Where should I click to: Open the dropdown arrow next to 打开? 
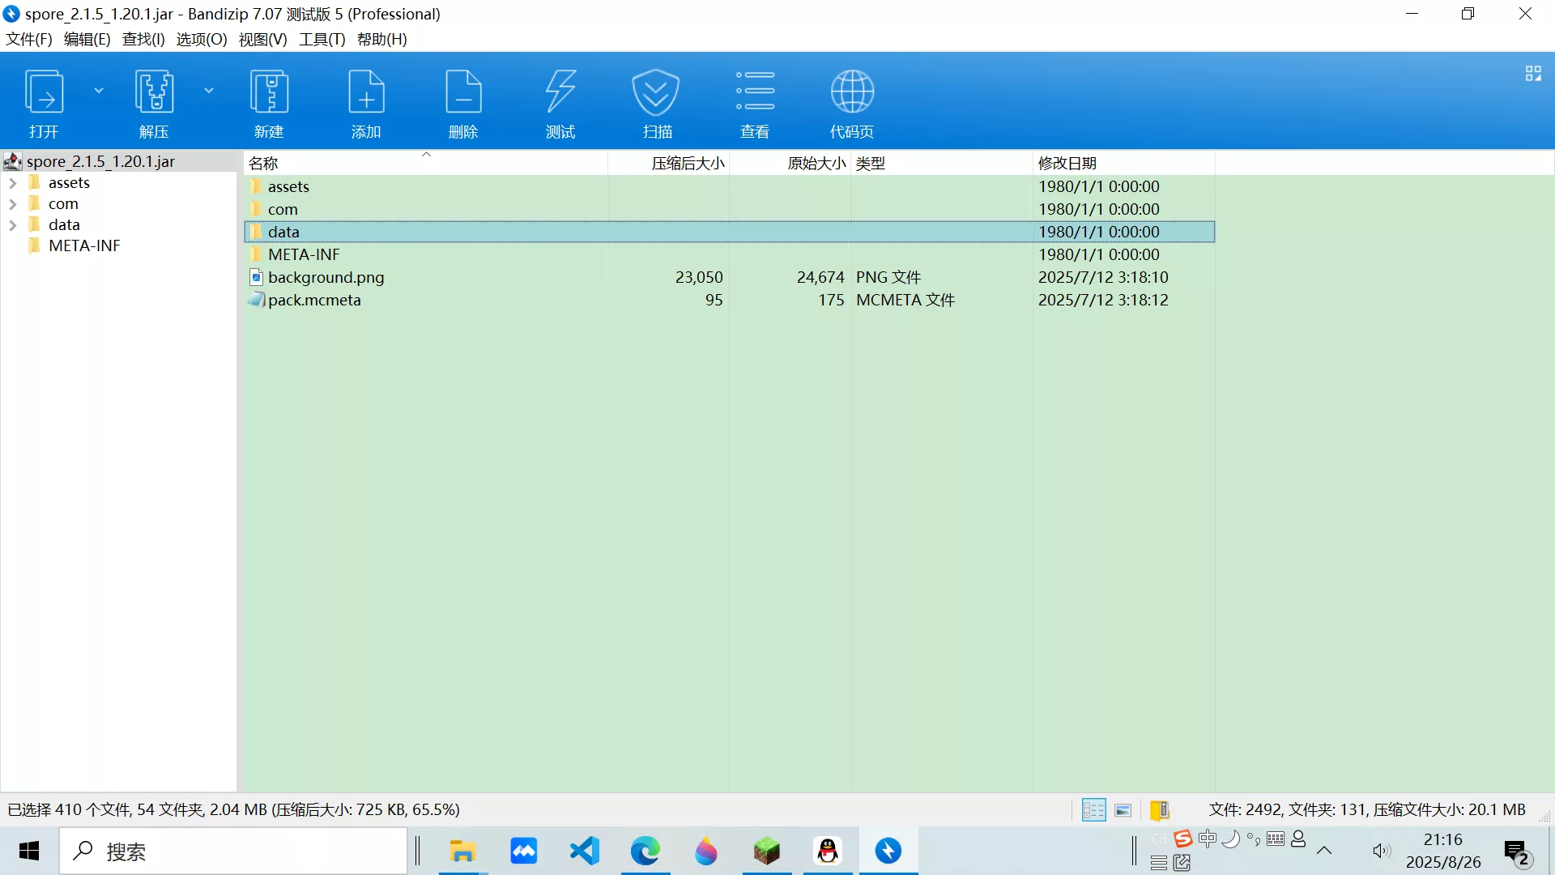pyautogui.click(x=99, y=91)
